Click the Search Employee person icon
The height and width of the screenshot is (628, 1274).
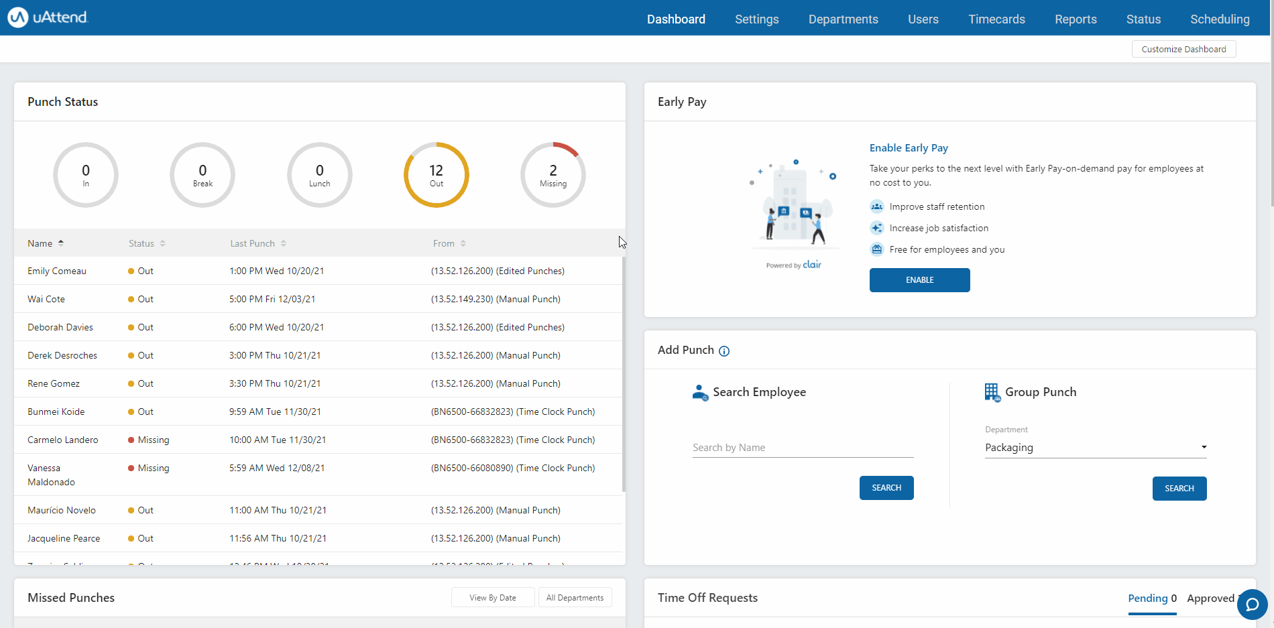point(700,393)
